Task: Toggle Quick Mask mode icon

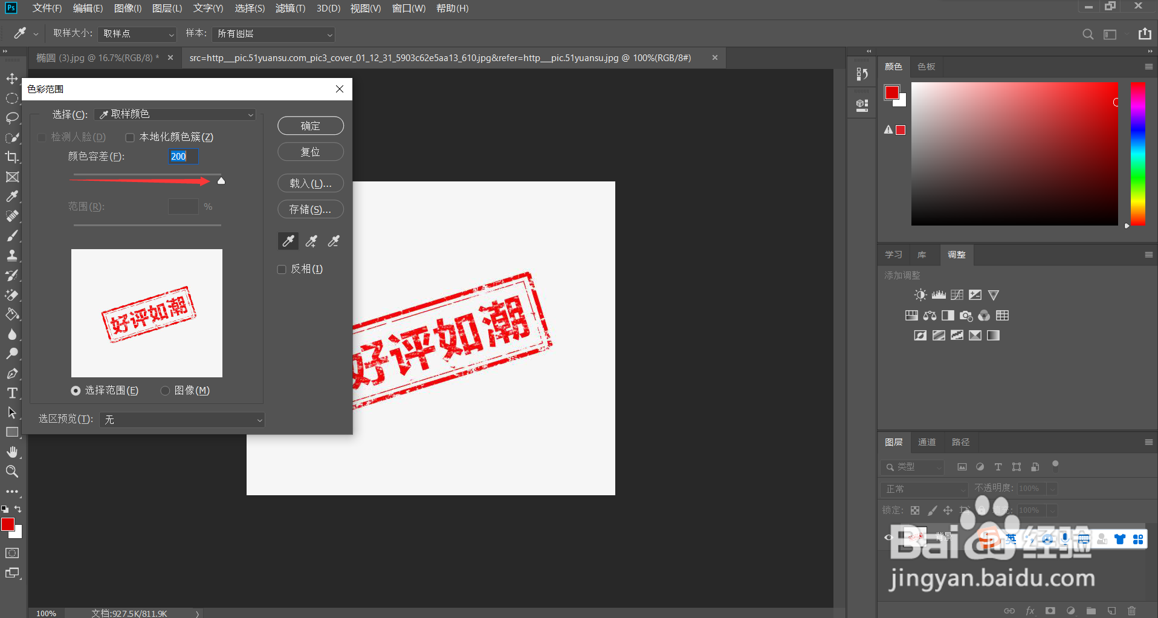Action: click(12, 553)
